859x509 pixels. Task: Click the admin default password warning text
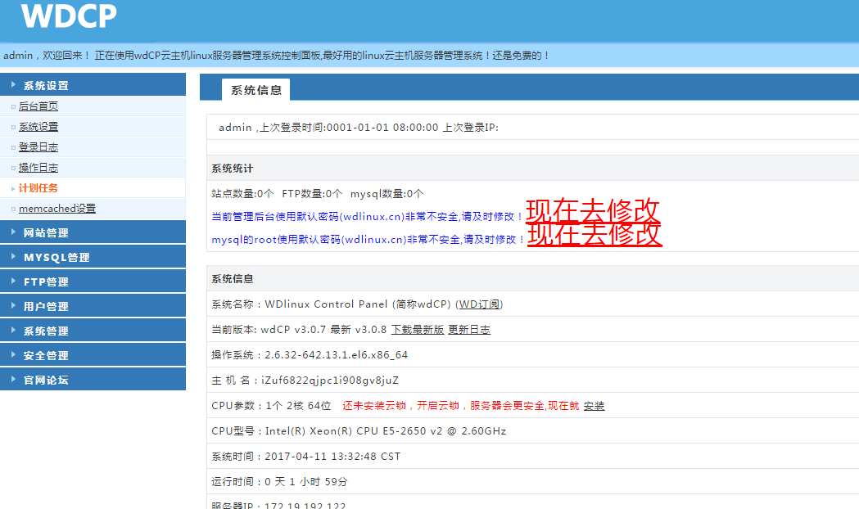(367, 217)
